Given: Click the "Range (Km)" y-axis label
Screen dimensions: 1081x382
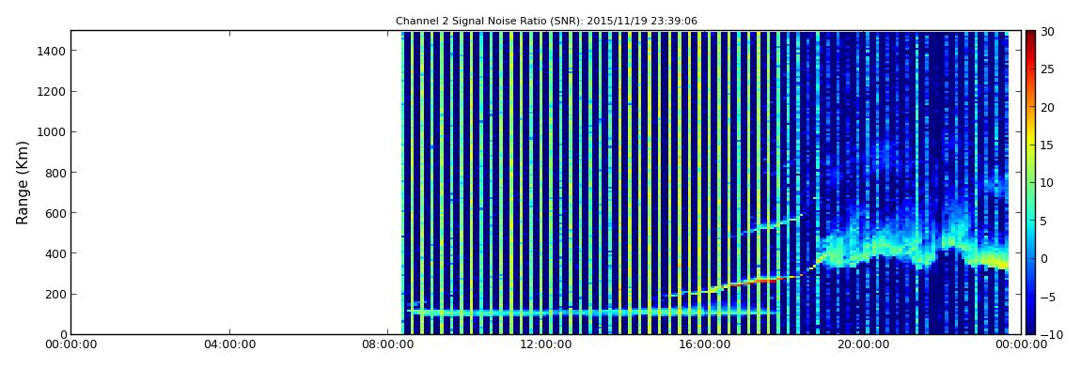Looking at the screenshot, I should pyautogui.click(x=23, y=182).
